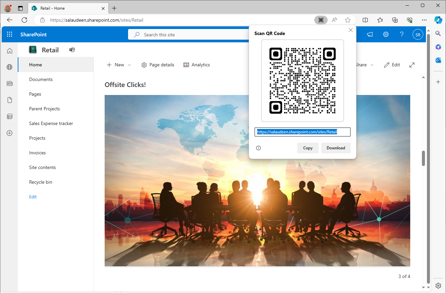The height and width of the screenshot is (293, 446).
Task: Expand the New menu dropdown
Action: [x=129, y=65]
